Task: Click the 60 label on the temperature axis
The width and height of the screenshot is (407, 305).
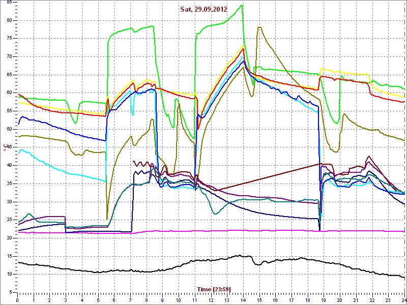Action: 9,93
